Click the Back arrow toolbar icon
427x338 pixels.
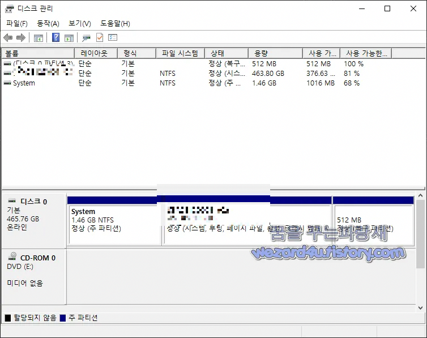pyautogui.click(x=8, y=37)
